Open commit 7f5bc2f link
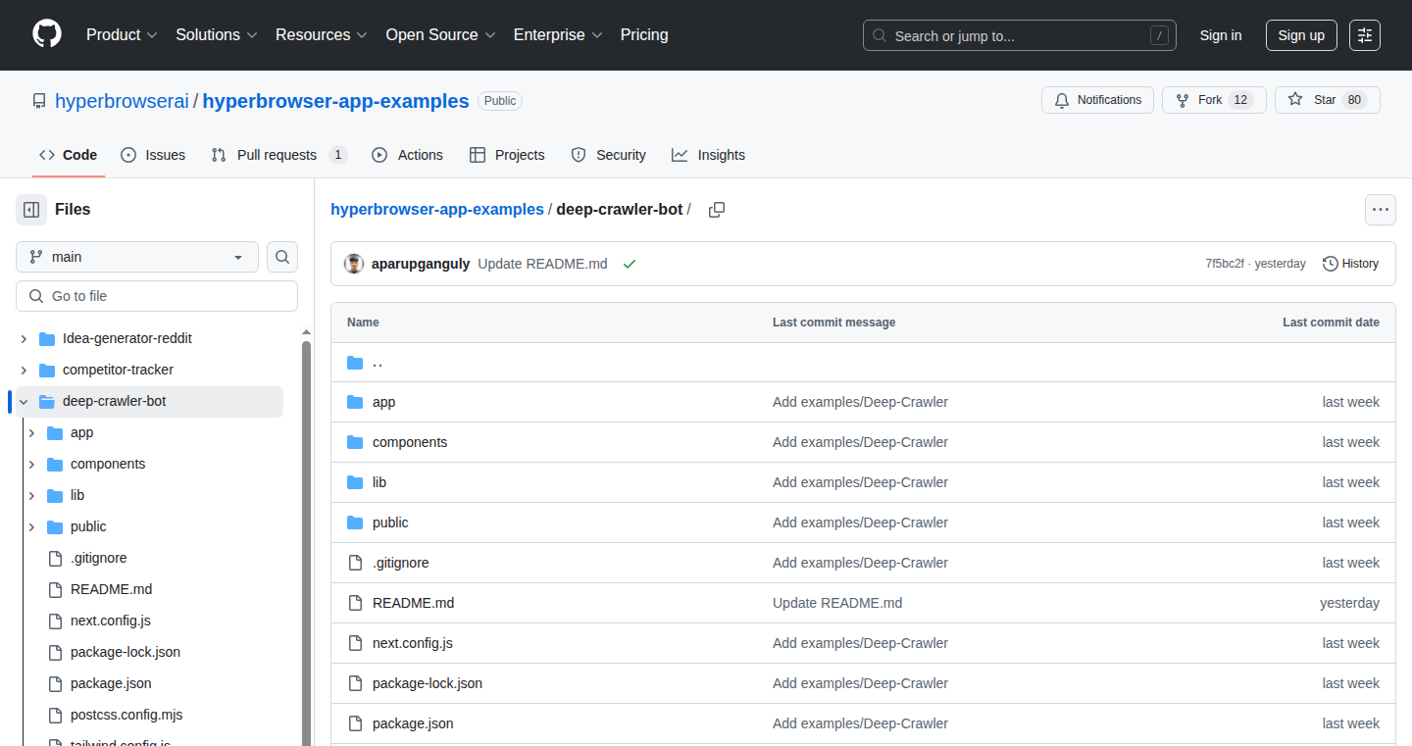 tap(1225, 264)
